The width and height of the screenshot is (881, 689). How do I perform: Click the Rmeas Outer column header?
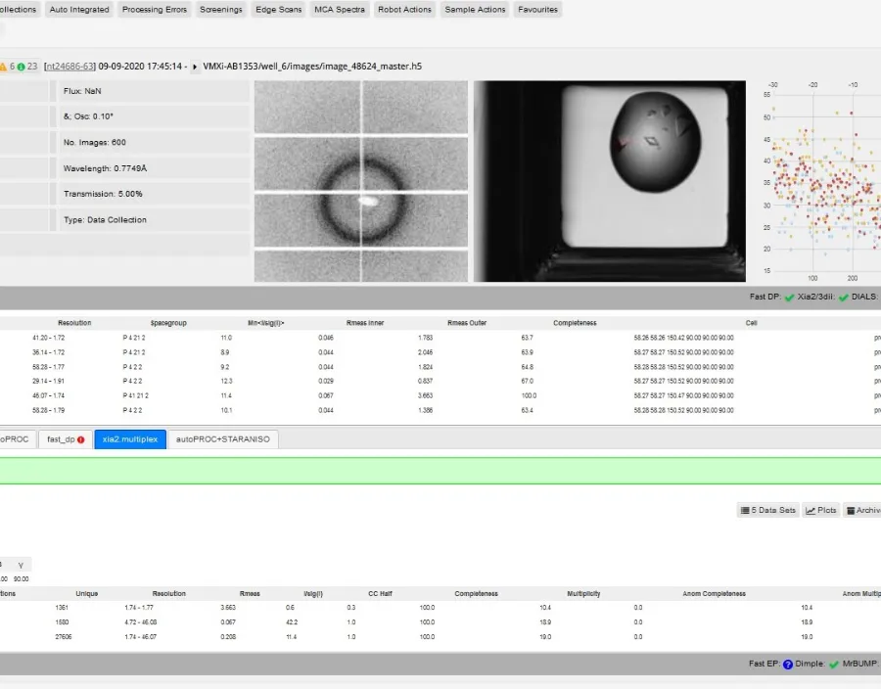click(467, 323)
